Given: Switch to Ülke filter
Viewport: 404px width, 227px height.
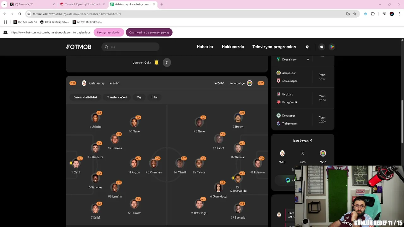Looking at the screenshot, I should click(x=154, y=97).
